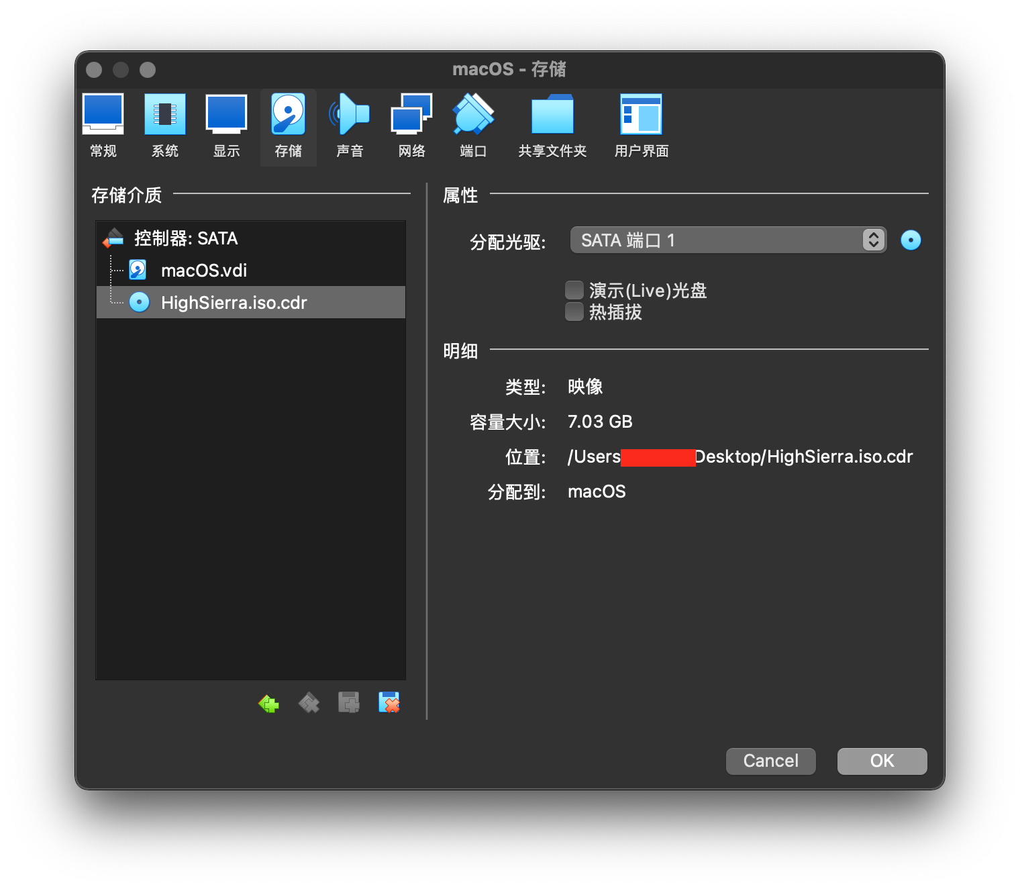Viewport: 1020px width, 889px height.
Task: Open the SATA 端口 1 dropdown
Action: (x=728, y=240)
